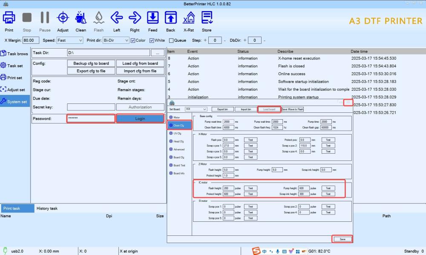Open the Adjust crosshair tool

(x=63, y=18)
